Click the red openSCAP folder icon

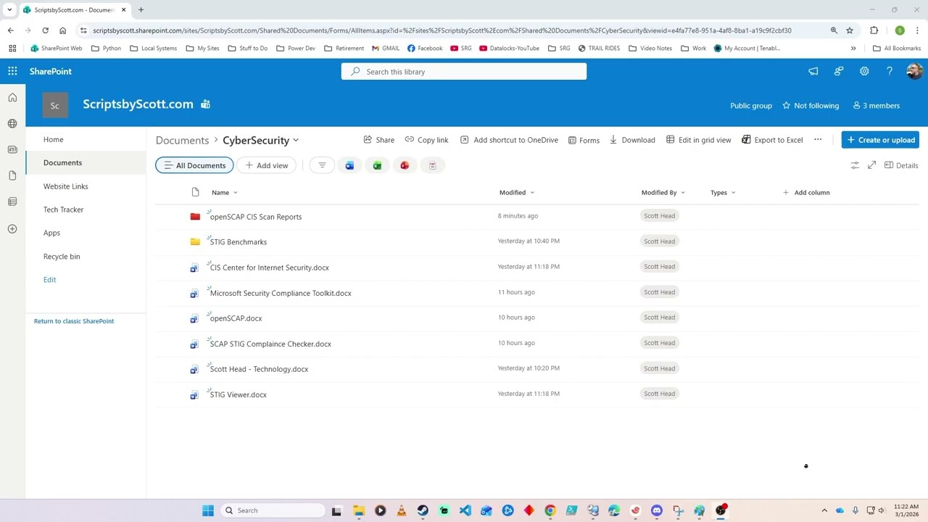(195, 216)
